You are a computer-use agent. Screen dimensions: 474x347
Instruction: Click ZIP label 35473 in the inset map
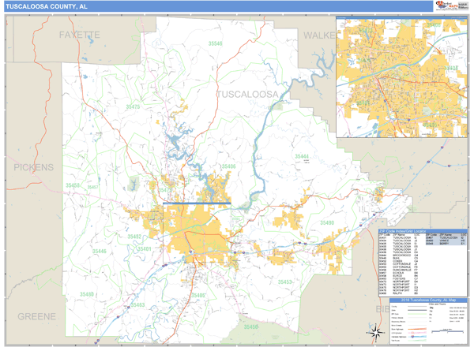tap(366, 31)
